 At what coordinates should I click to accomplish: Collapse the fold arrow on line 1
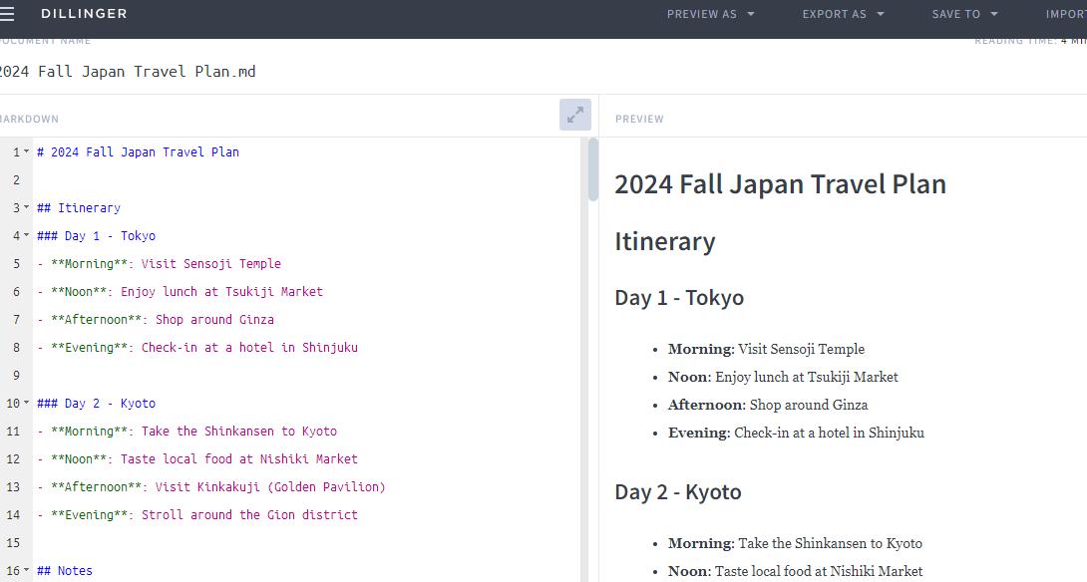[x=27, y=152]
